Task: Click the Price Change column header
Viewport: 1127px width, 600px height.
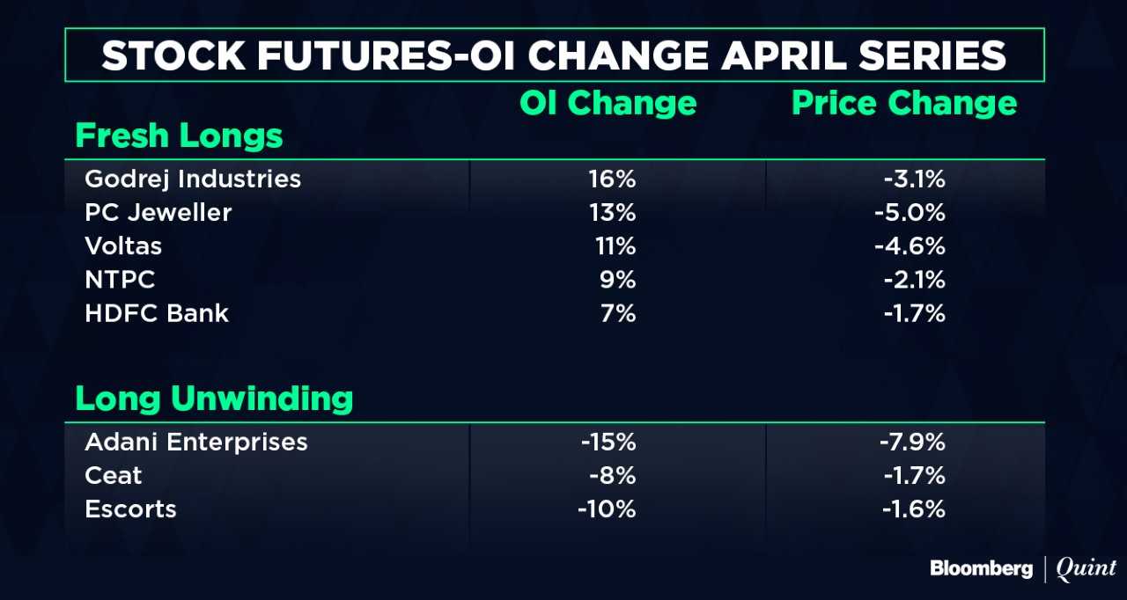Action: tap(904, 103)
